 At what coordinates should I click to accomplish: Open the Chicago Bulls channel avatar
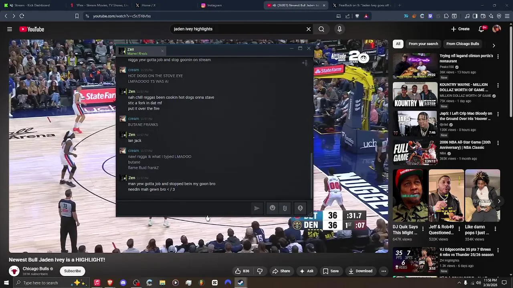[14, 271]
